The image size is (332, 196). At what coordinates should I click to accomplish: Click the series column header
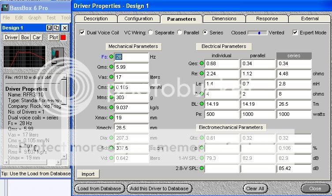294,55
